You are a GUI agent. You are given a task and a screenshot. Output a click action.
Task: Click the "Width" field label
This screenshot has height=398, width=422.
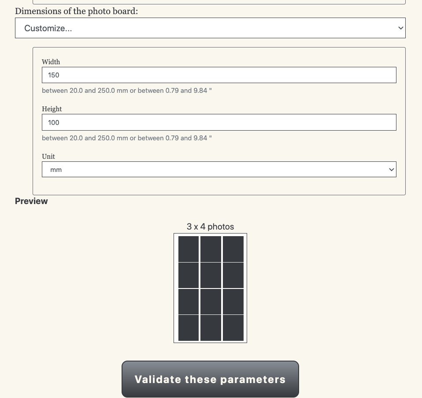51,62
